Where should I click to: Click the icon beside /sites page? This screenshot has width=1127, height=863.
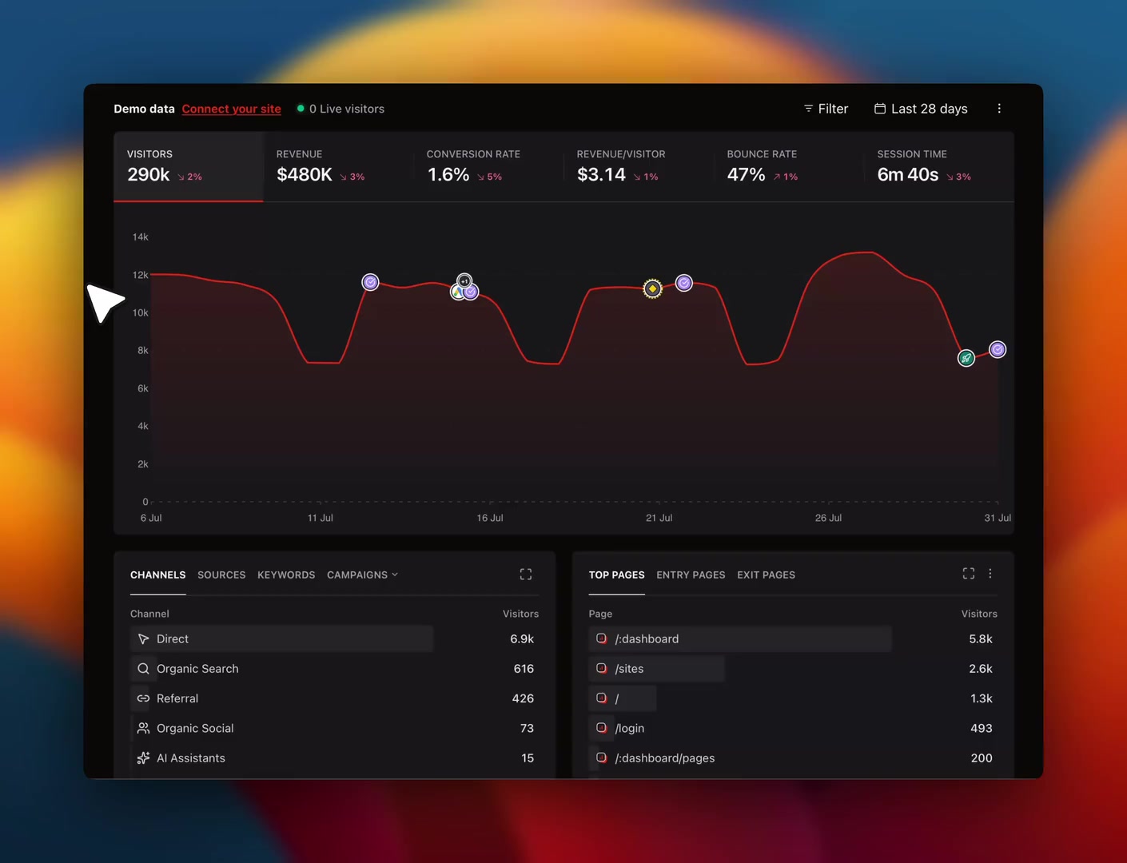[602, 668]
